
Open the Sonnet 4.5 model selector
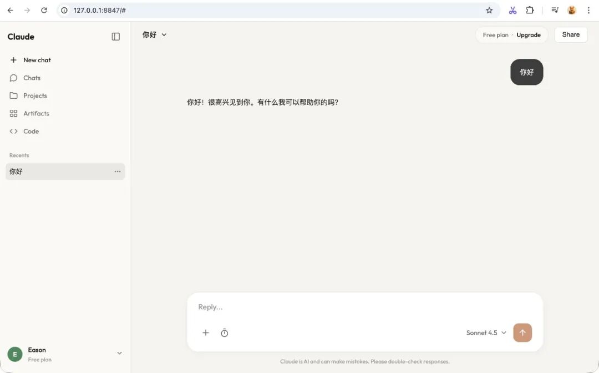(485, 332)
